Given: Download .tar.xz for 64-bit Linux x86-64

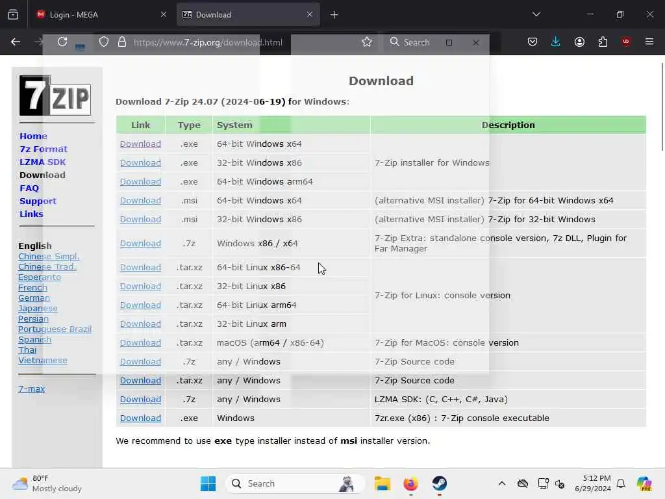Looking at the screenshot, I should click(x=140, y=267).
